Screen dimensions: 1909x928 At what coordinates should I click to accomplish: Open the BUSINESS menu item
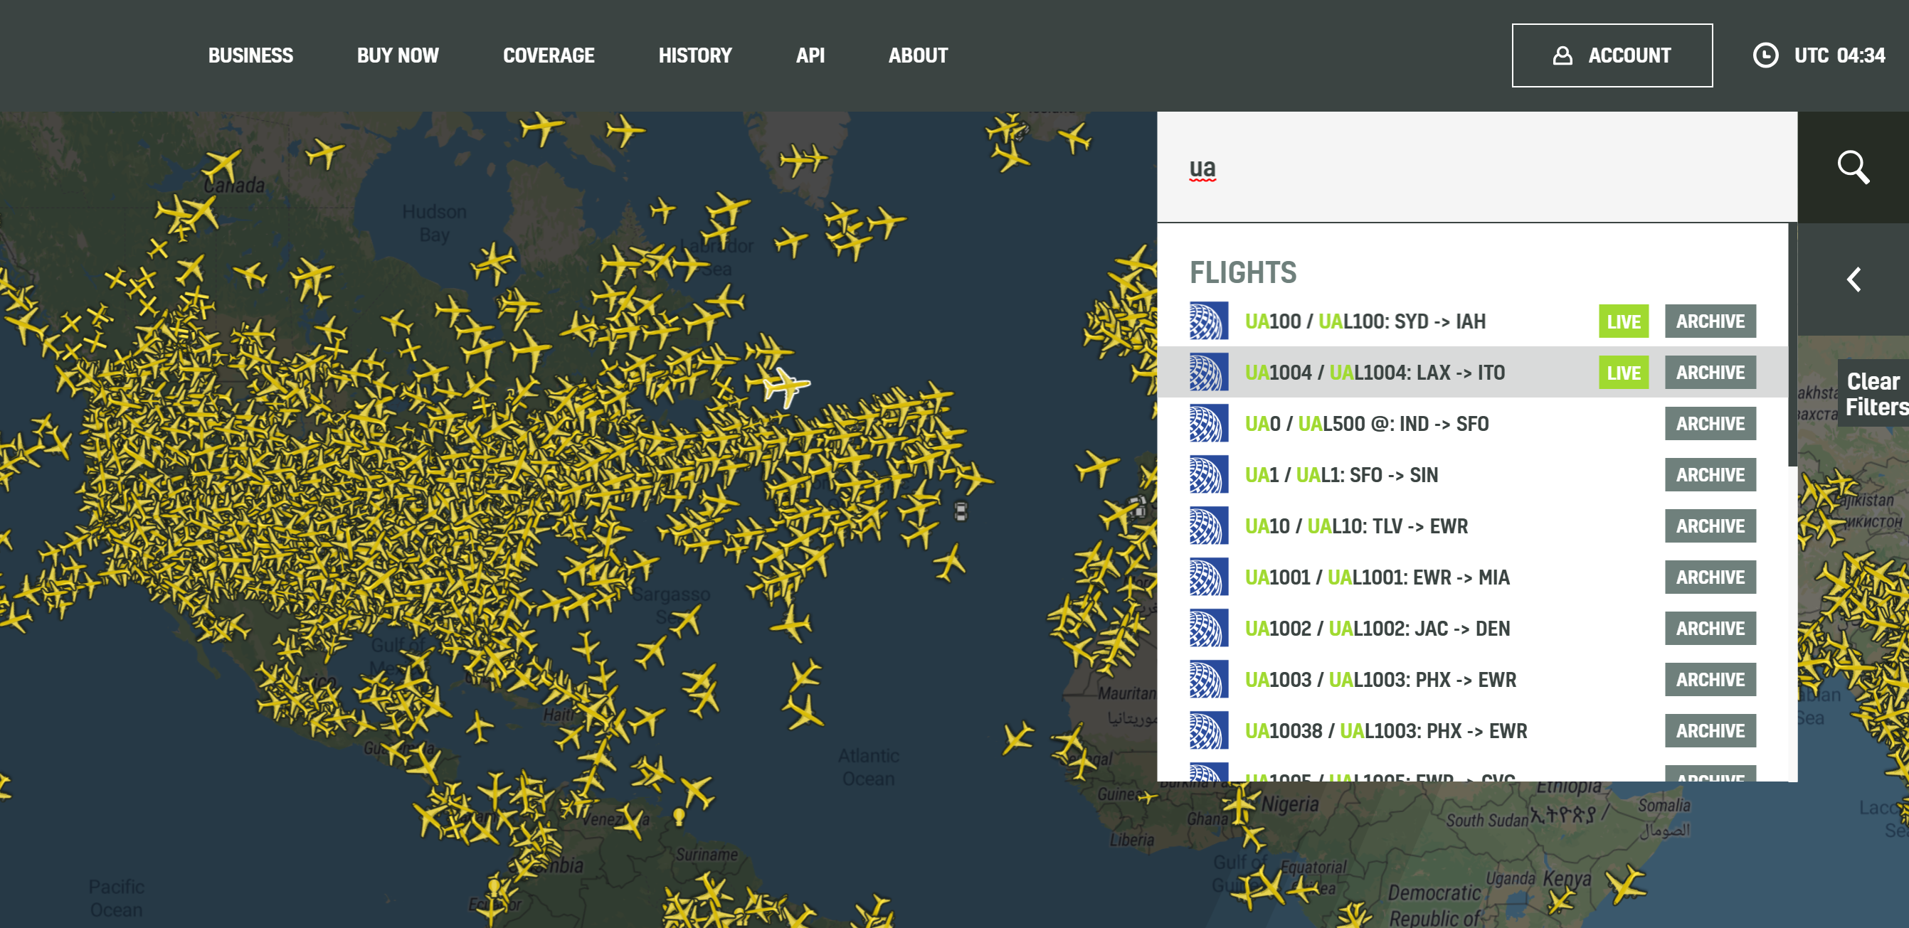(x=250, y=55)
